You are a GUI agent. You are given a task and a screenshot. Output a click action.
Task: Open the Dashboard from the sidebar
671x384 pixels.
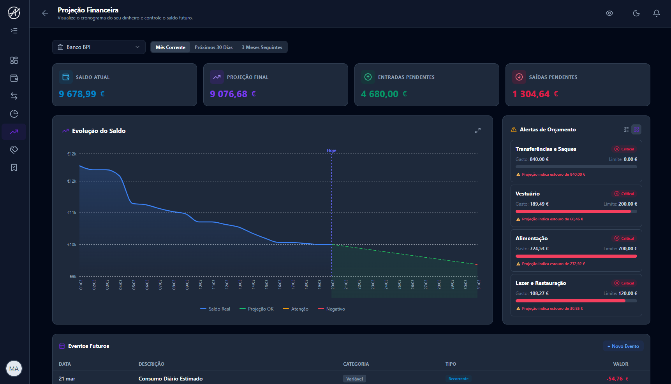click(14, 60)
